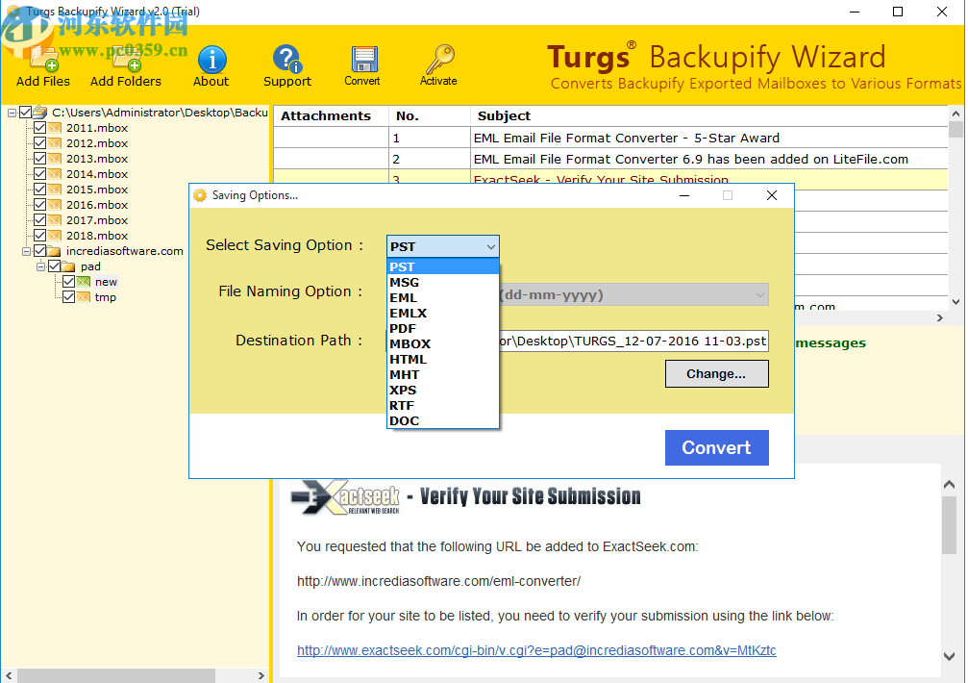968x683 pixels.
Task: Minimize the Saving Options dialog
Action: pyautogui.click(x=684, y=195)
